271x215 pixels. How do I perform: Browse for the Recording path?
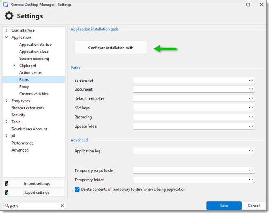(x=251, y=117)
